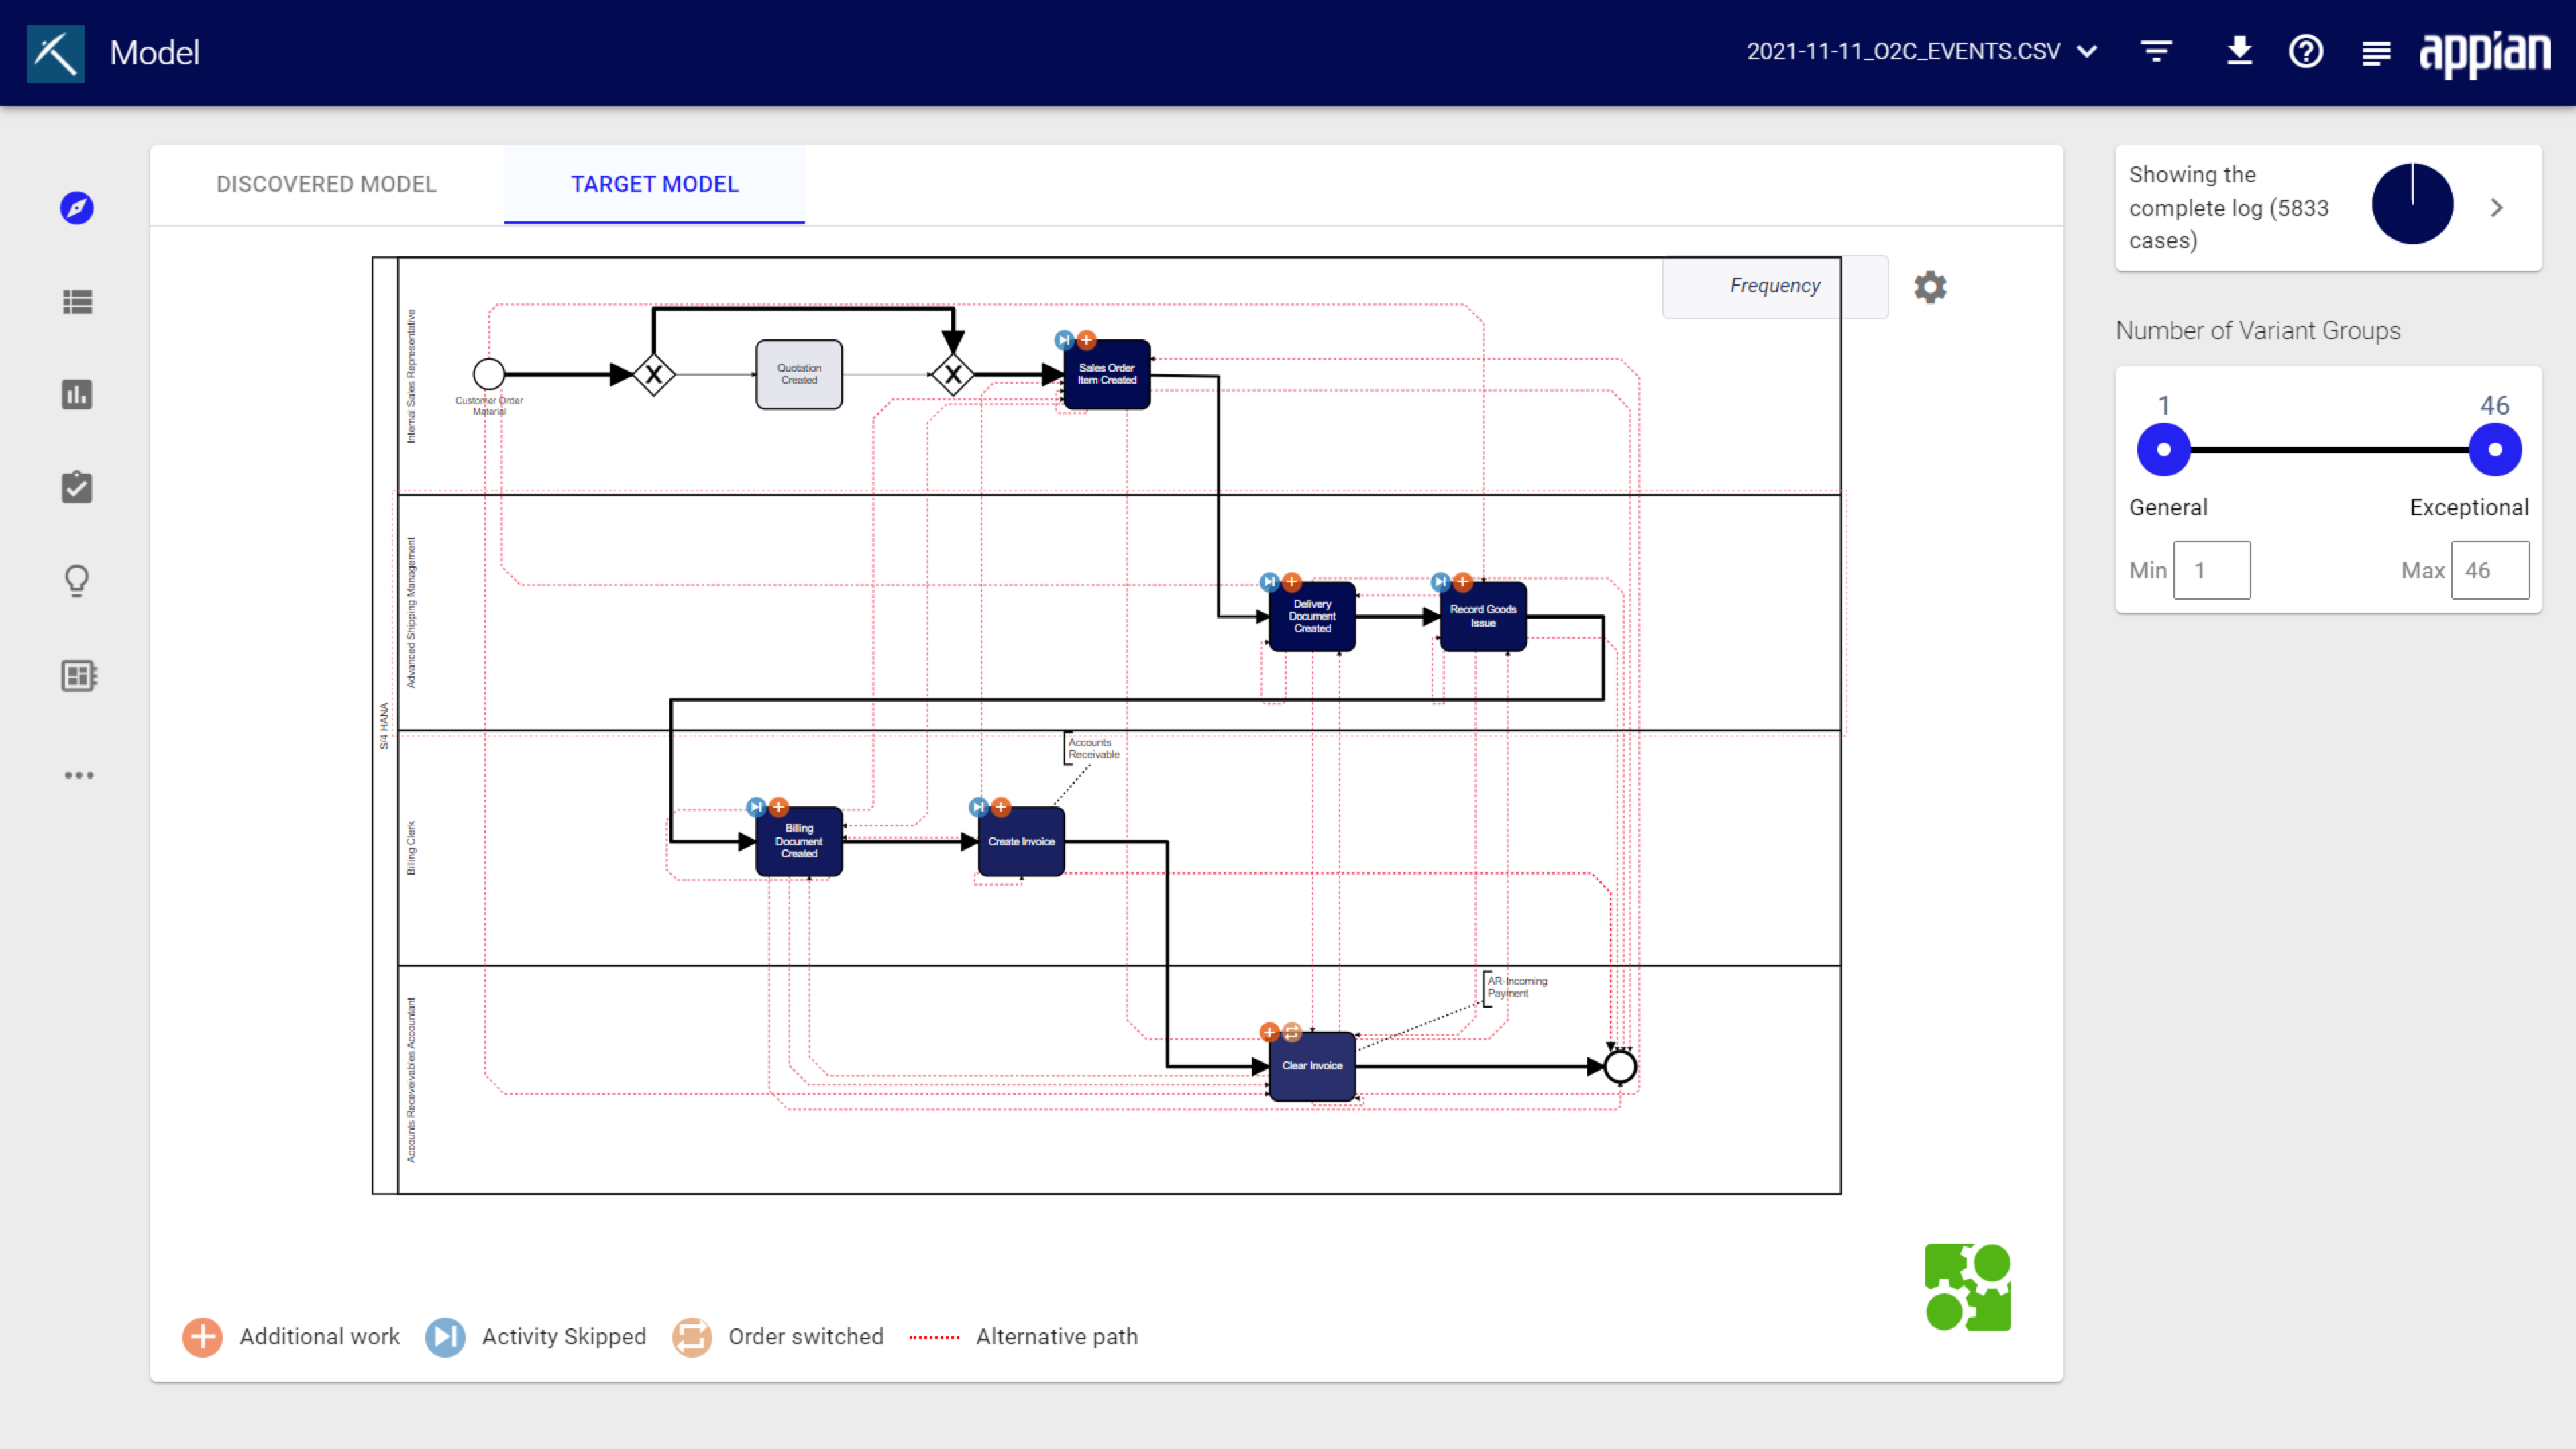Click the Appian mining logo icon
Image resolution: width=2576 pixels, height=1449 pixels.
pyautogui.click(x=55, y=53)
